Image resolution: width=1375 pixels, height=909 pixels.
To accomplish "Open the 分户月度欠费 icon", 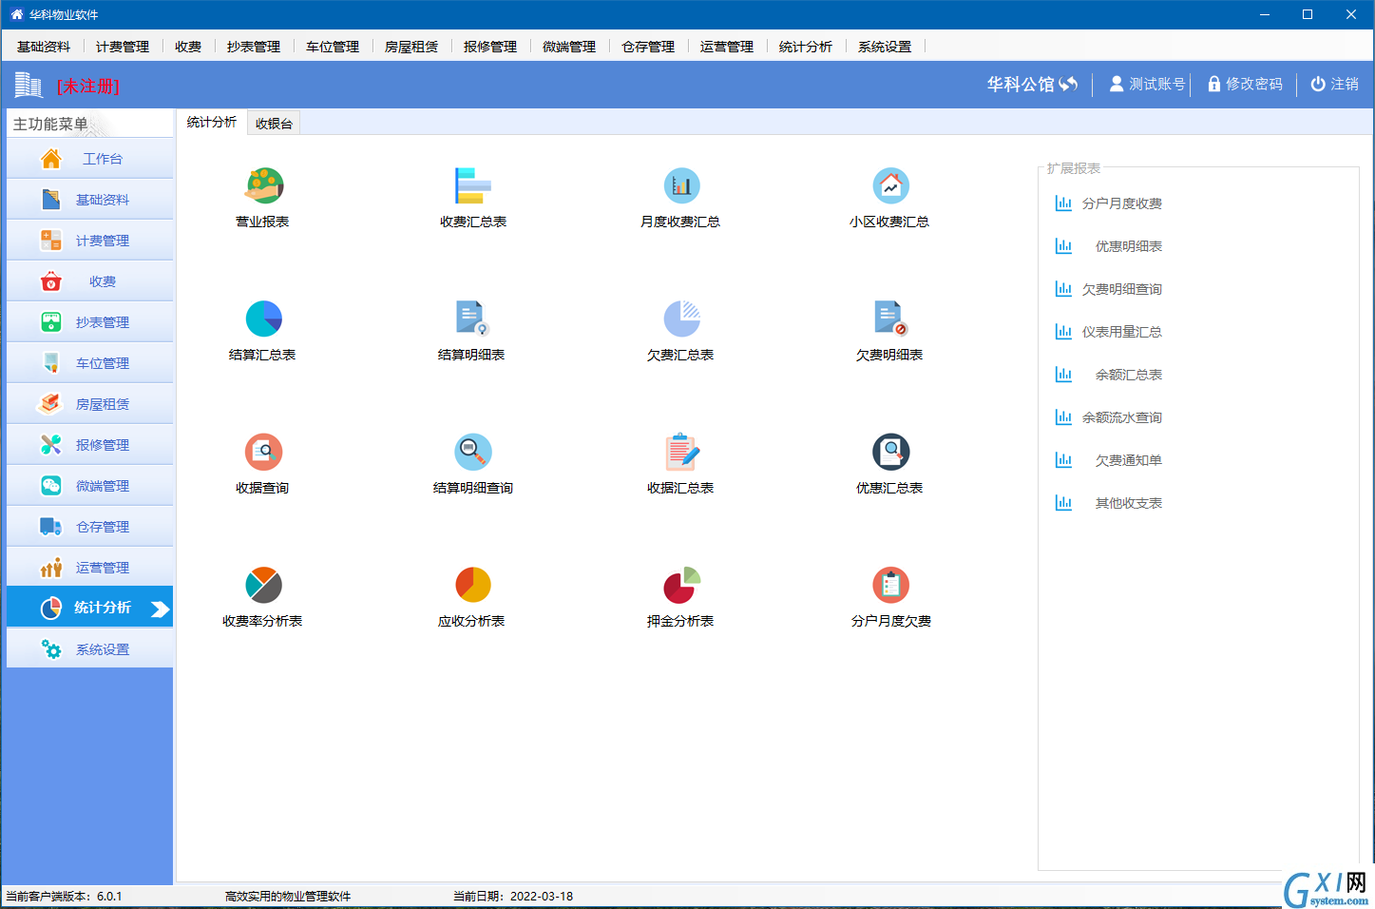I will pyautogui.click(x=890, y=585).
